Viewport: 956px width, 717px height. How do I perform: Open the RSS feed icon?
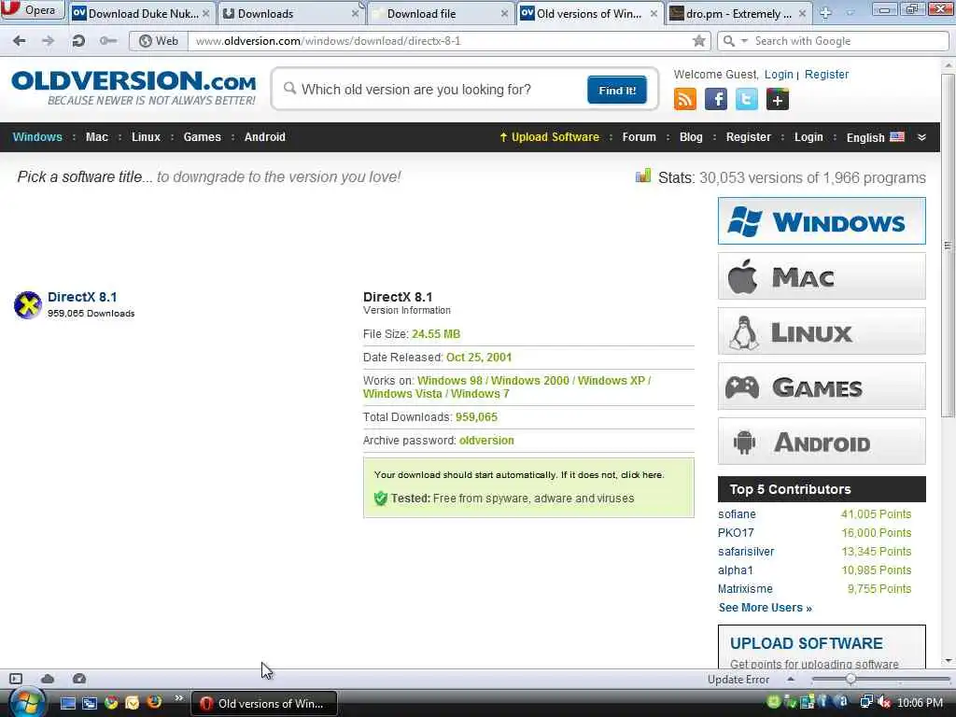[x=684, y=99]
